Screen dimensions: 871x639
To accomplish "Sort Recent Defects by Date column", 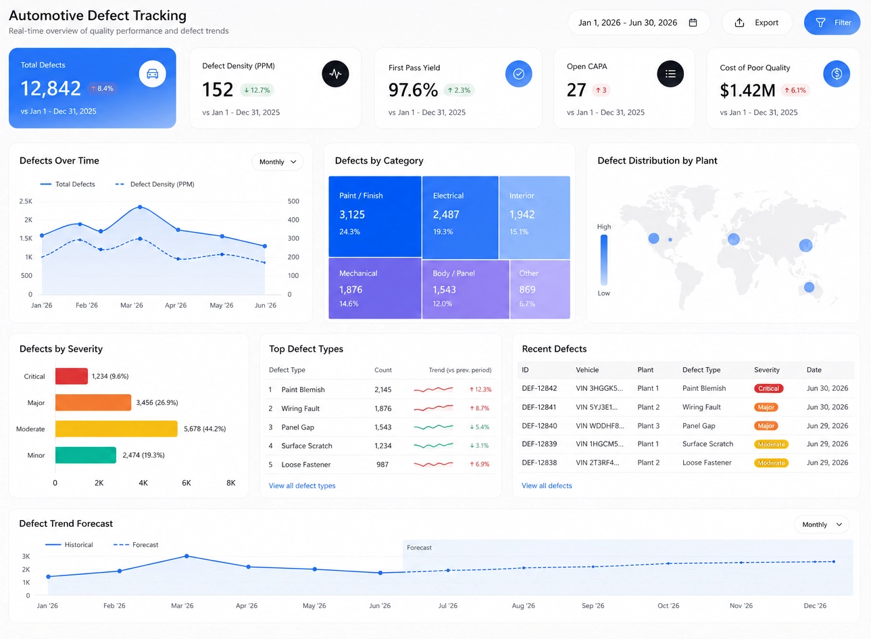I will click(x=814, y=370).
